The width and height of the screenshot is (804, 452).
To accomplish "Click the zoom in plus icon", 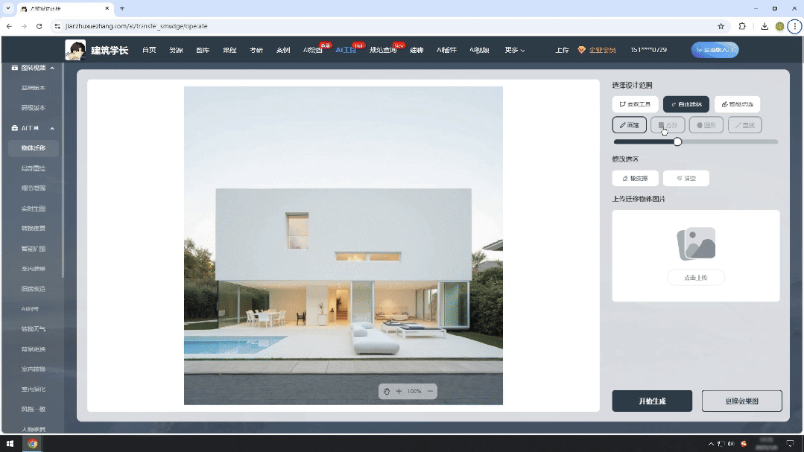I will [399, 391].
